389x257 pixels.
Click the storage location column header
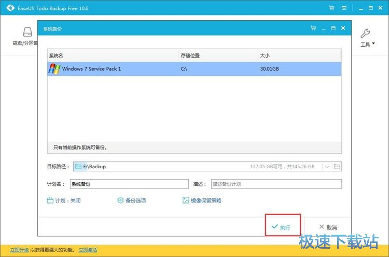click(x=218, y=56)
